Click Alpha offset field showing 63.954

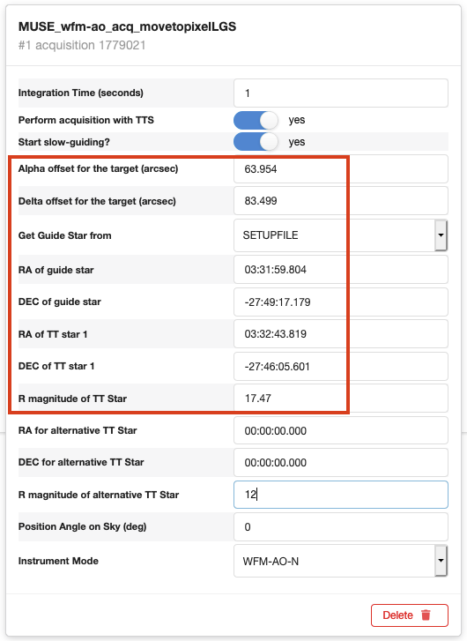pos(341,168)
